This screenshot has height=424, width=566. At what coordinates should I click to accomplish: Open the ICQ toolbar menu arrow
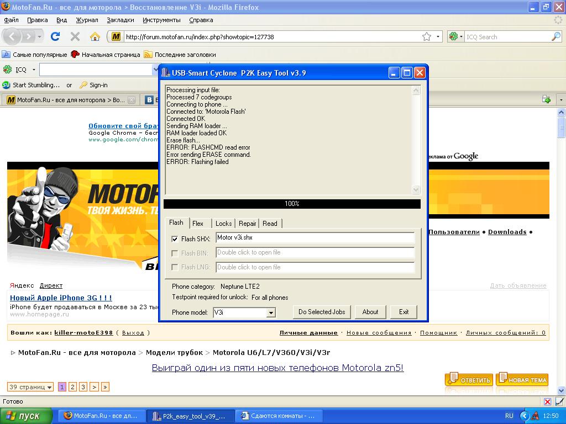coord(34,69)
